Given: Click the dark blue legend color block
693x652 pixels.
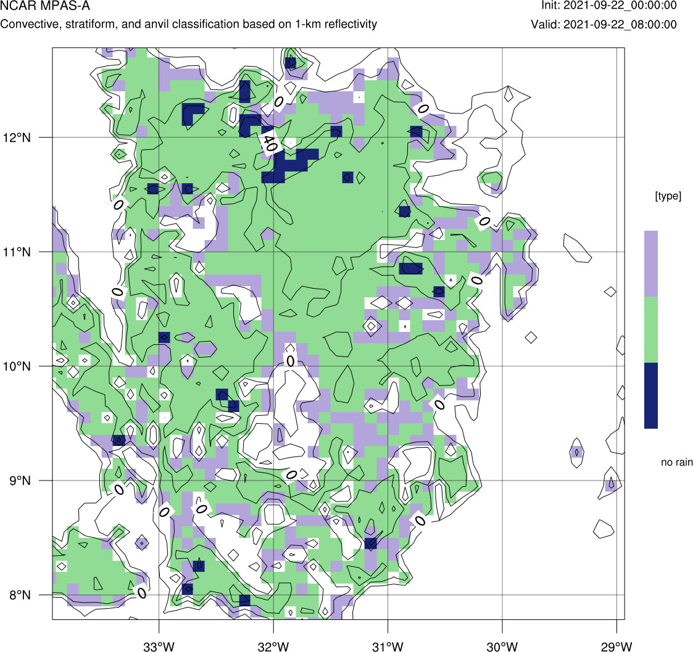Looking at the screenshot, I should click(x=650, y=395).
